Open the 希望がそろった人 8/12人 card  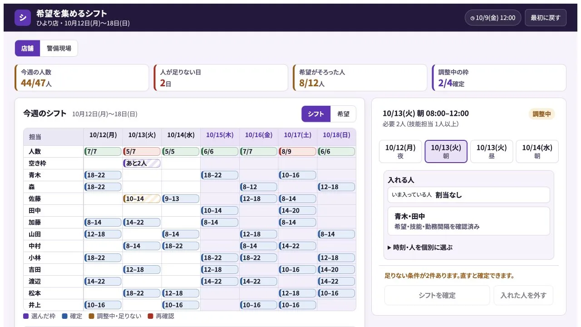click(360, 78)
